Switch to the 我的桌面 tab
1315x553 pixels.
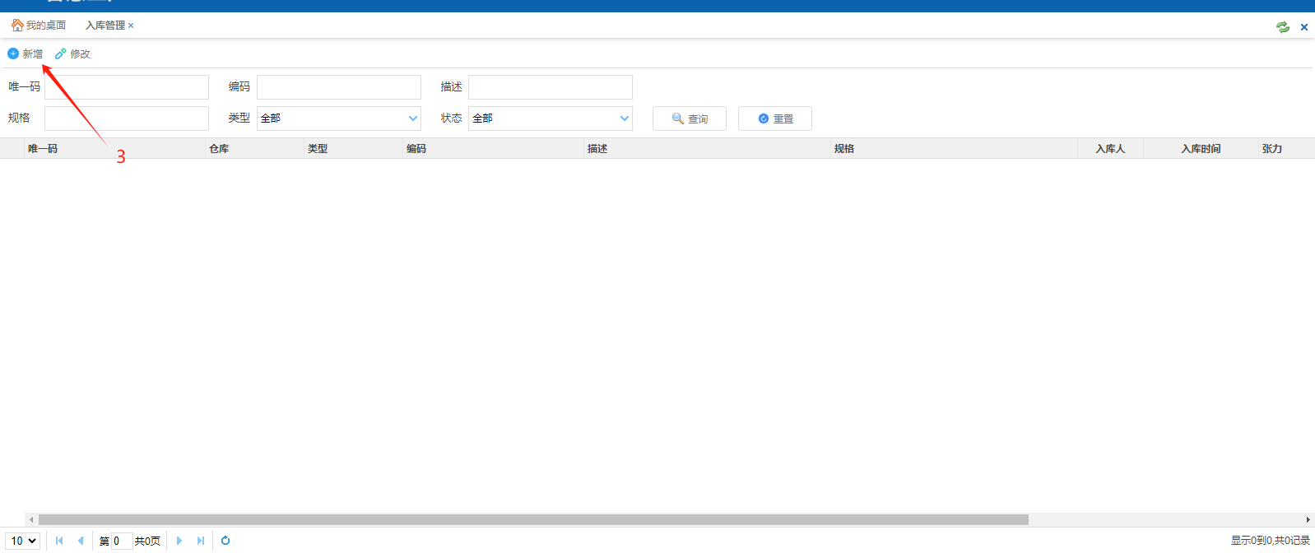pos(39,26)
